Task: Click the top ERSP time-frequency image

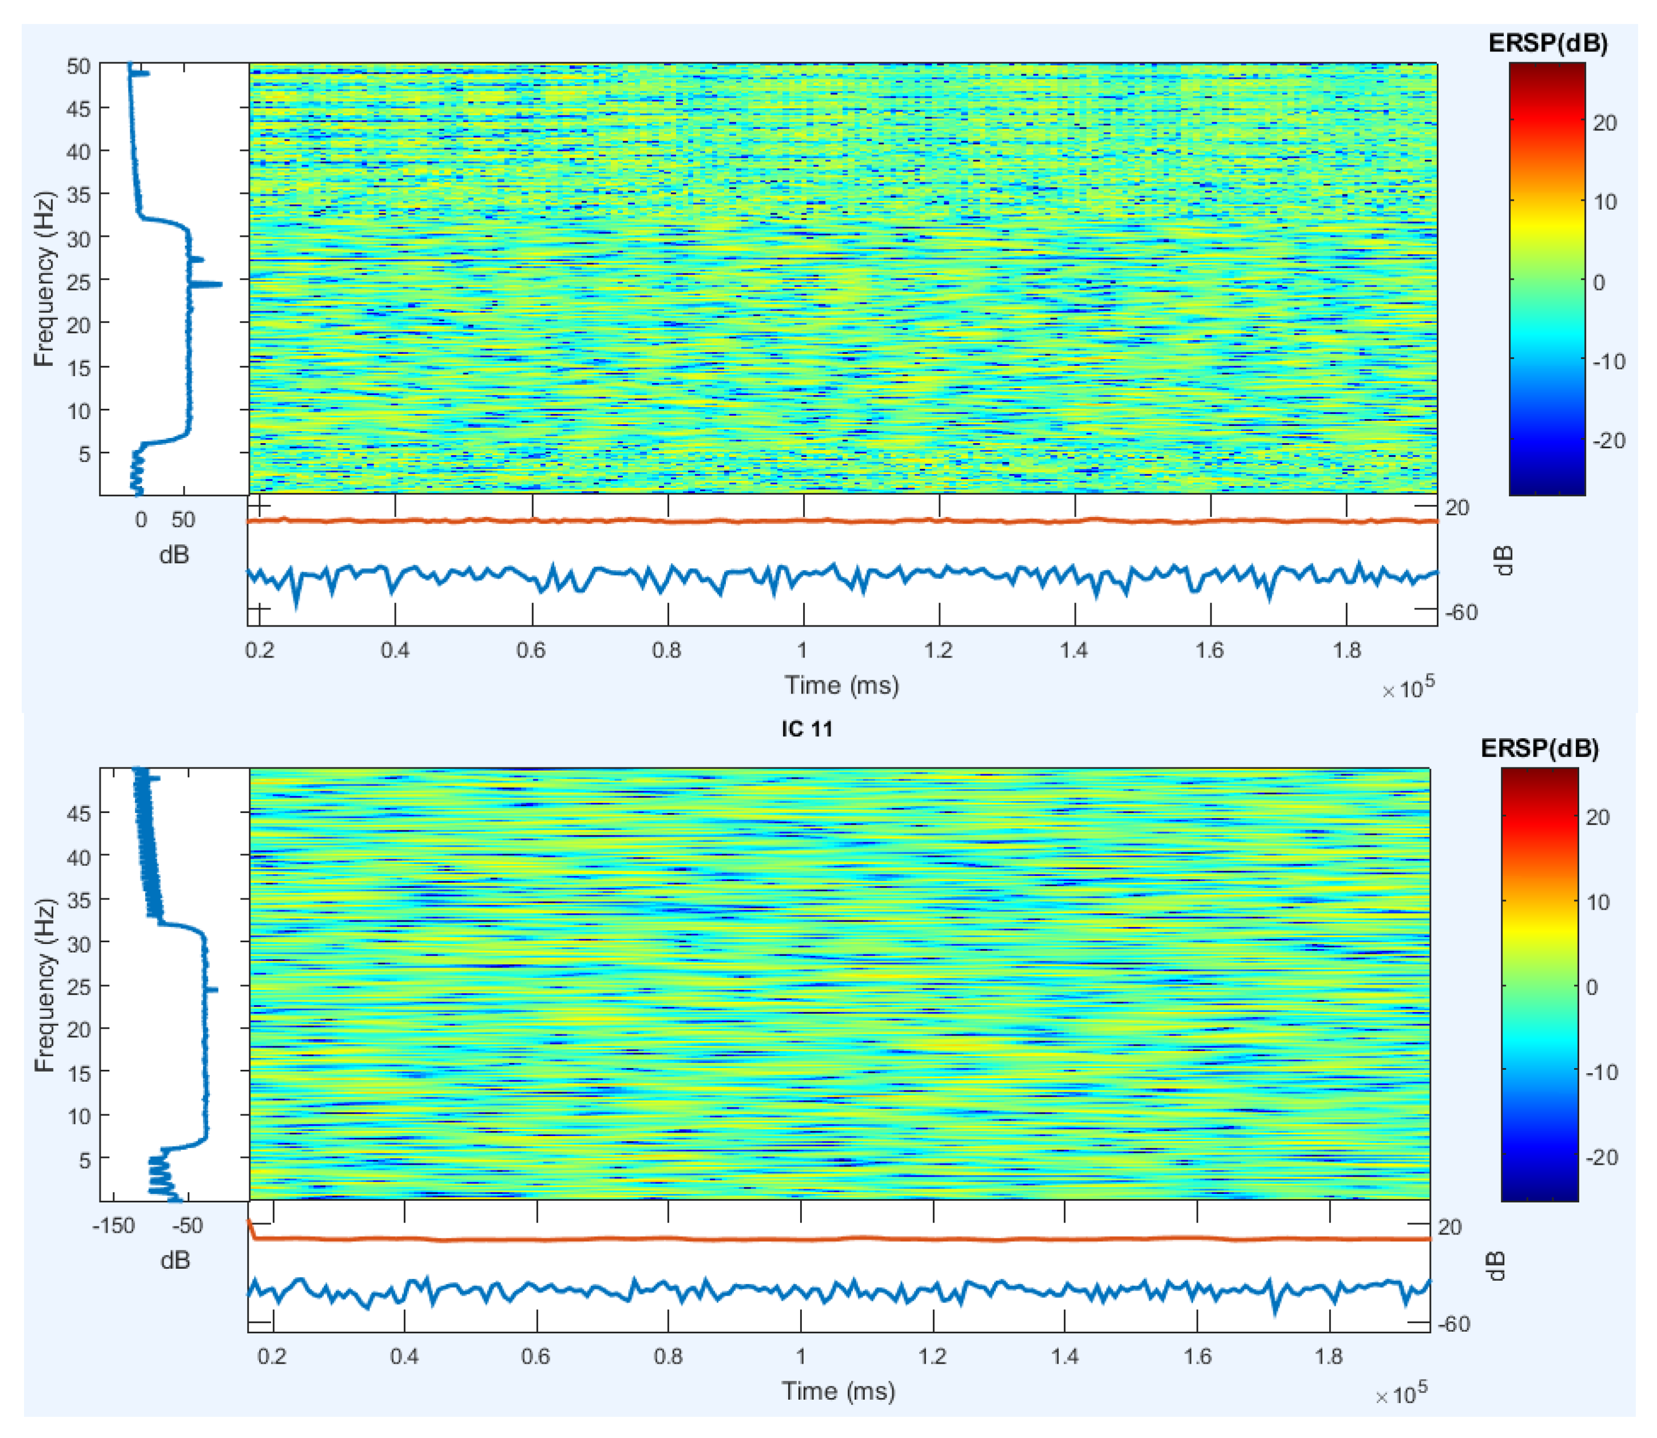Action: tap(842, 278)
